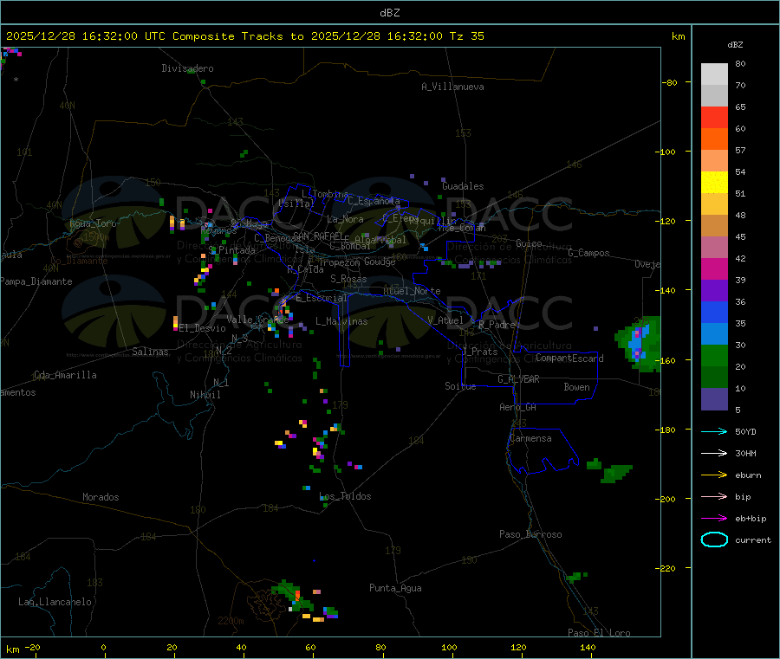Click the timestamp header text line
Screen dimensions: 780x659
244,36
